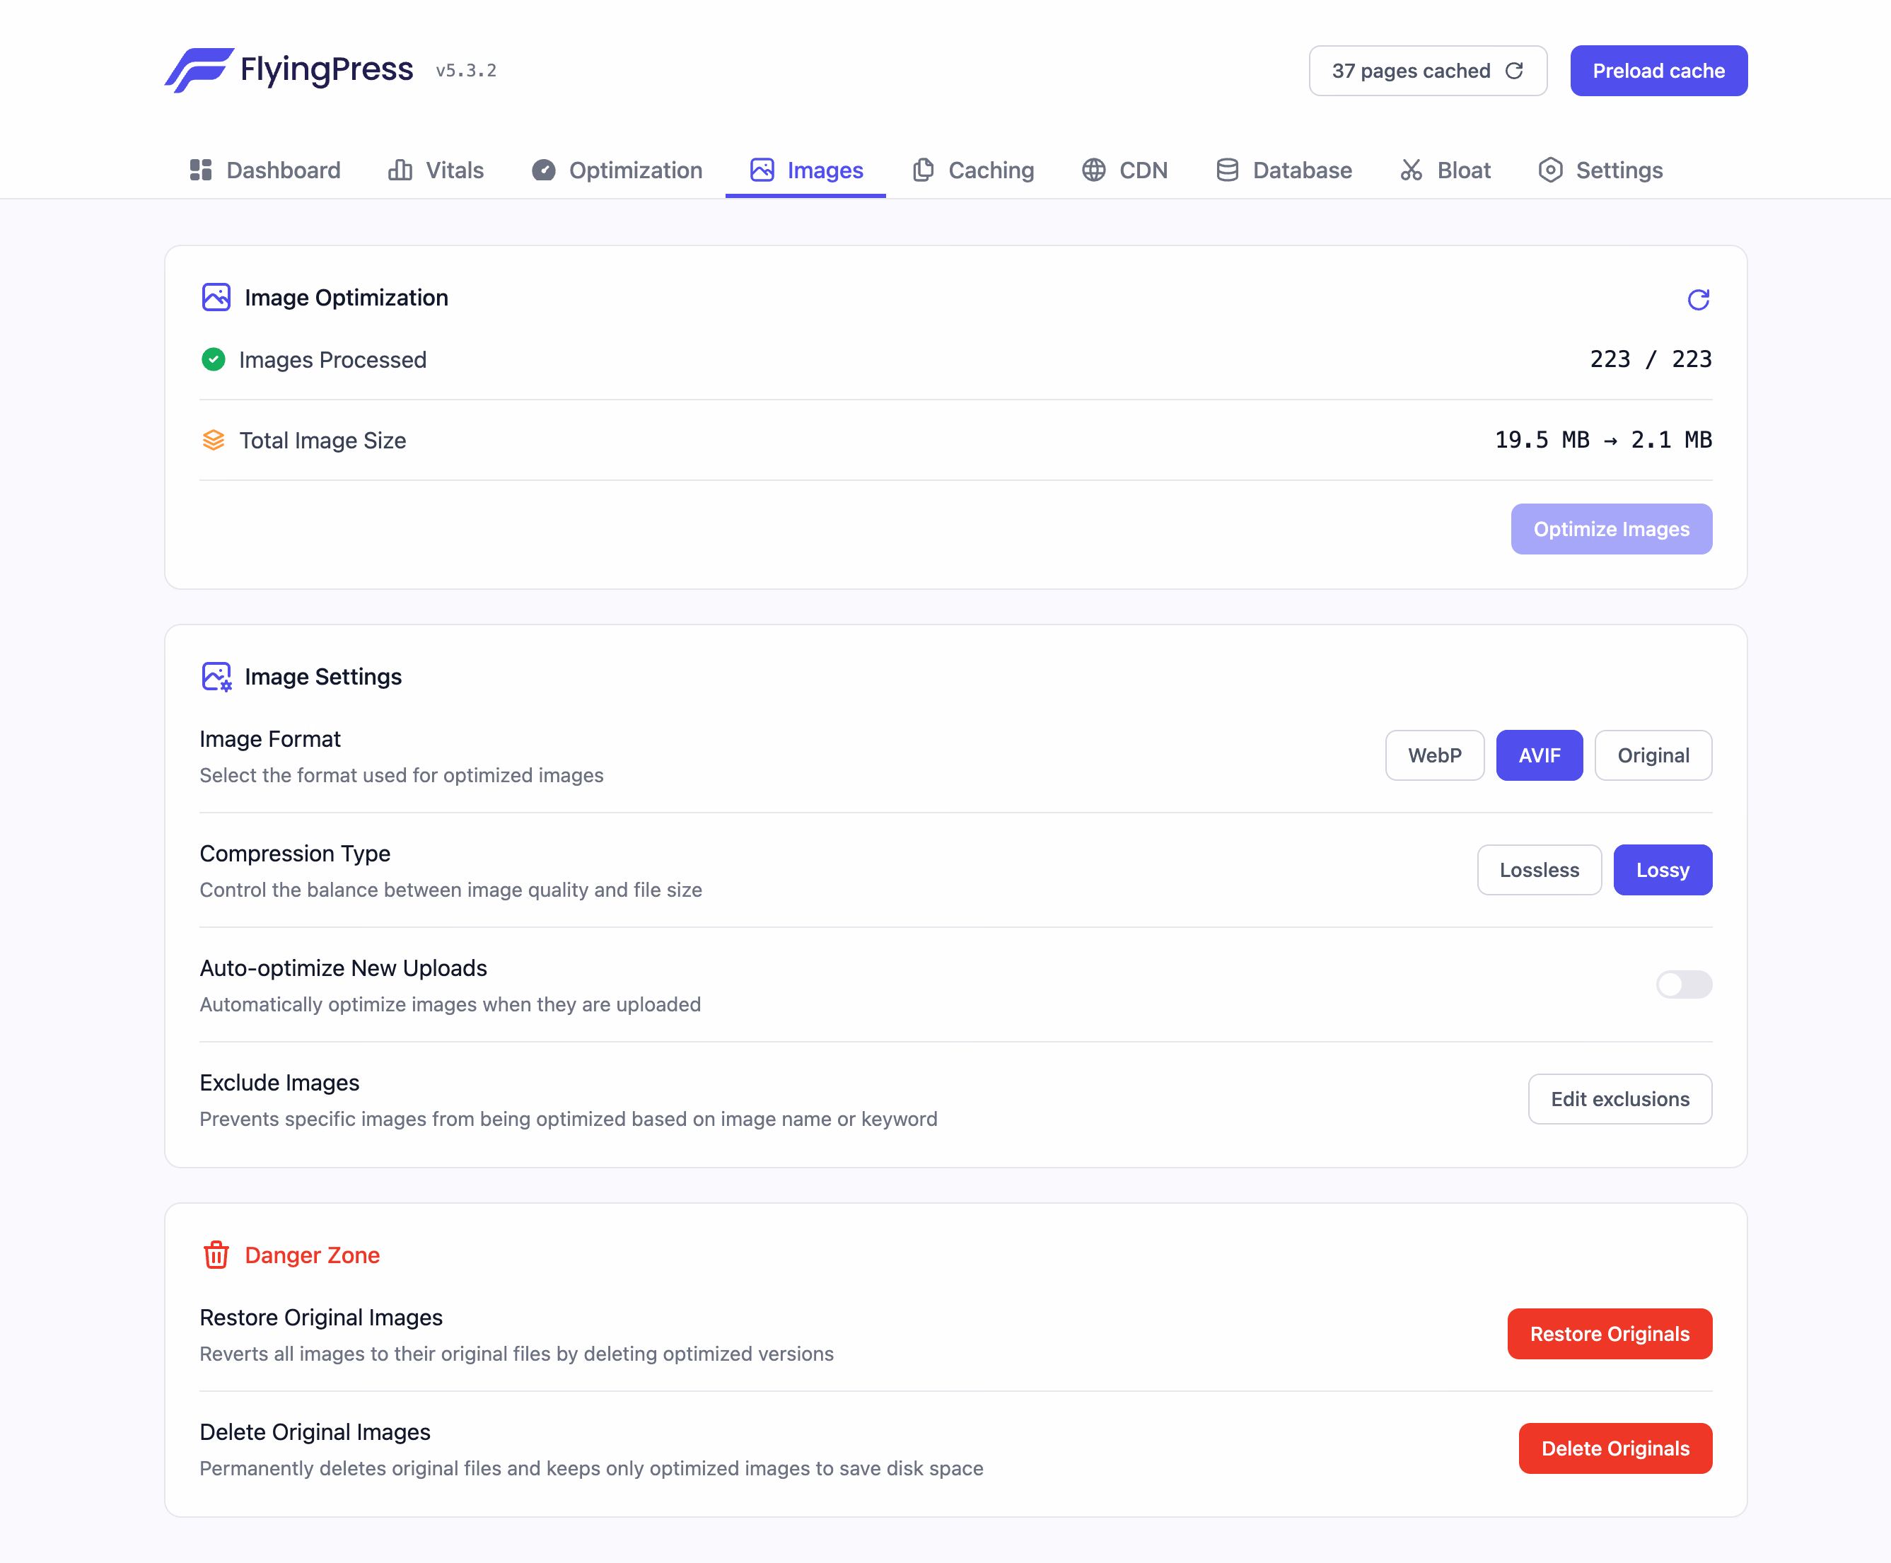This screenshot has width=1891, height=1563.
Task: Click the Database cylinder icon
Action: click(1228, 170)
